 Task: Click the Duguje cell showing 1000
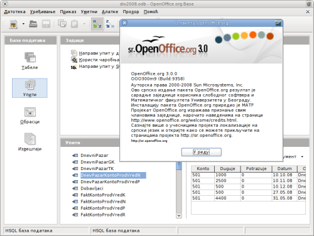click(227, 175)
